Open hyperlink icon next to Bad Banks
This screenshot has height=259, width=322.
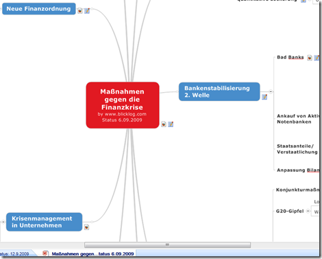(x=310, y=58)
